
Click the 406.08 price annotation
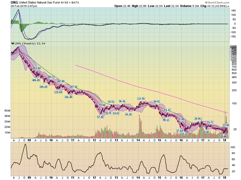36,80
